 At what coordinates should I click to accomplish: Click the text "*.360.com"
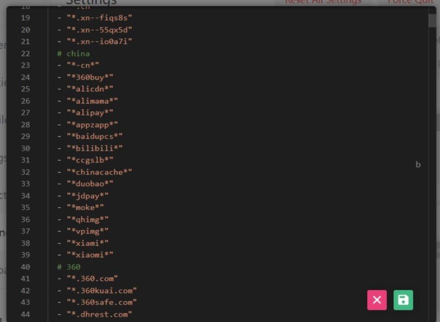coord(92,279)
